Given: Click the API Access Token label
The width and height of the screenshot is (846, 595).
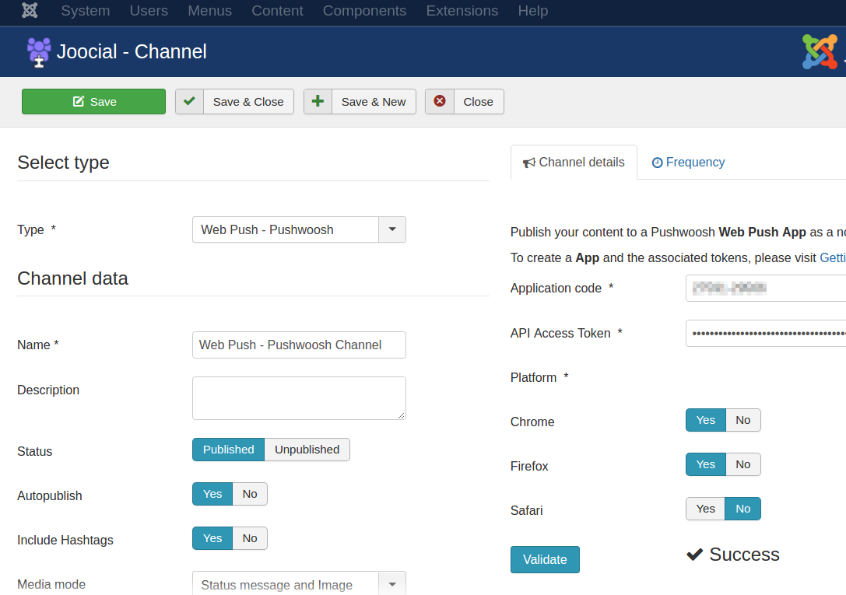Looking at the screenshot, I should point(560,333).
